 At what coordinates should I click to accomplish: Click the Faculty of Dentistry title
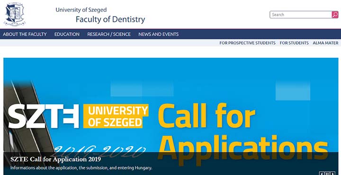pyautogui.click(x=110, y=19)
